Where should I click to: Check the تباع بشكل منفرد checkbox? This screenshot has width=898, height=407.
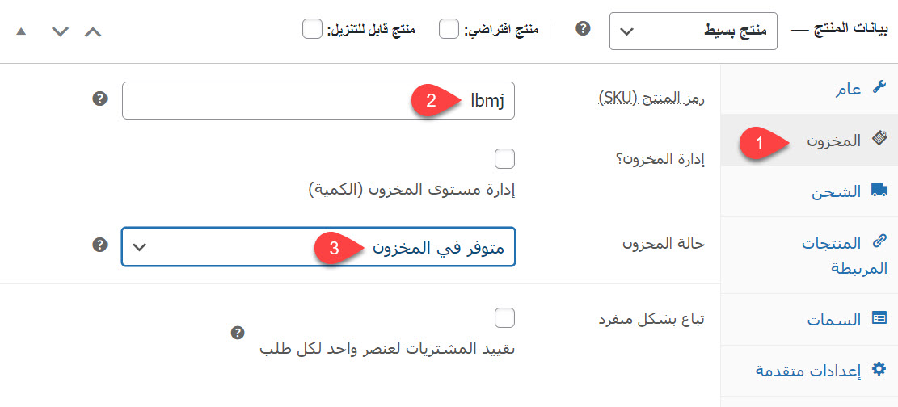[x=504, y=317]
